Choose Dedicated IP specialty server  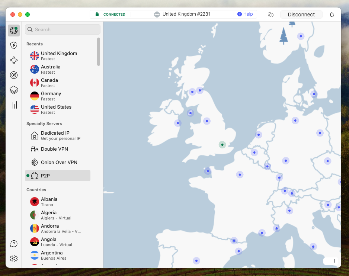pyautogui.click(x=58, y=135)
